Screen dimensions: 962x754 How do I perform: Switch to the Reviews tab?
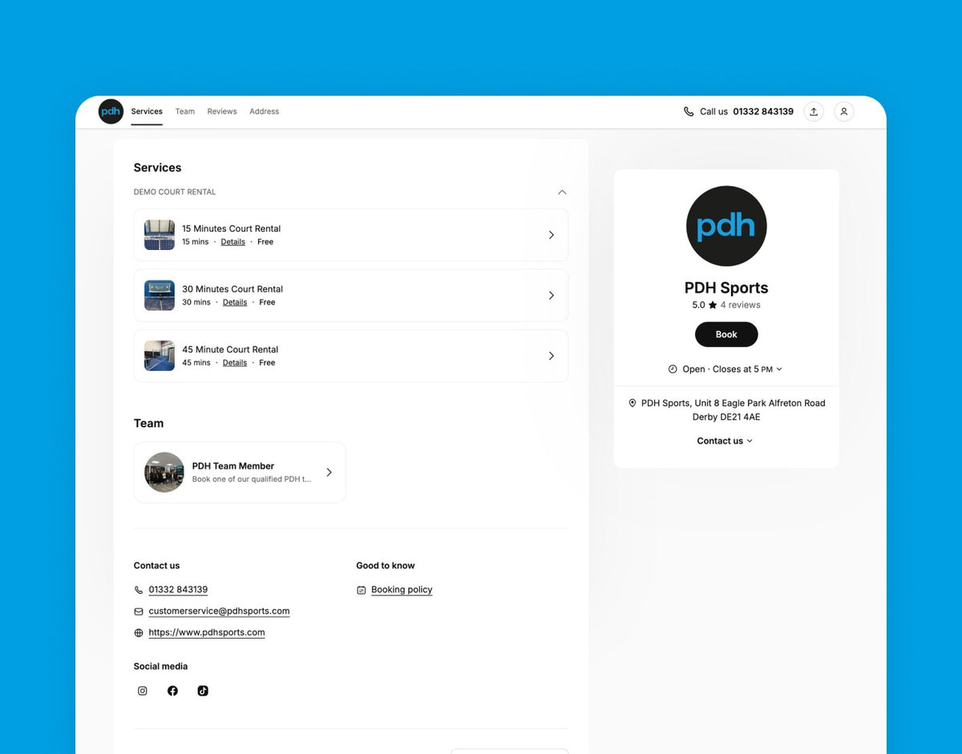[x=222, y=111]
